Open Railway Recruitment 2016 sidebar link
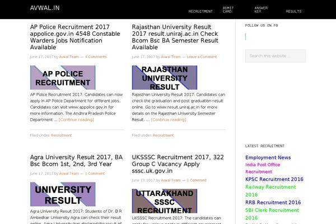Screen dimensions: 336x224 270,191
